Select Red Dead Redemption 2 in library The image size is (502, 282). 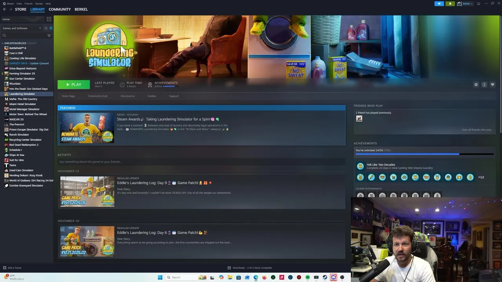[x=24, y=145]
